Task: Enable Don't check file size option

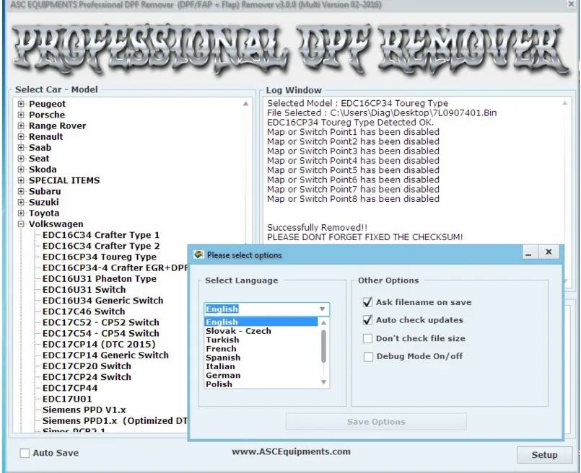Action: 367,338
